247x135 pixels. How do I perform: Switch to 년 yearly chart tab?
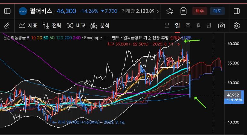pos(209,25)
